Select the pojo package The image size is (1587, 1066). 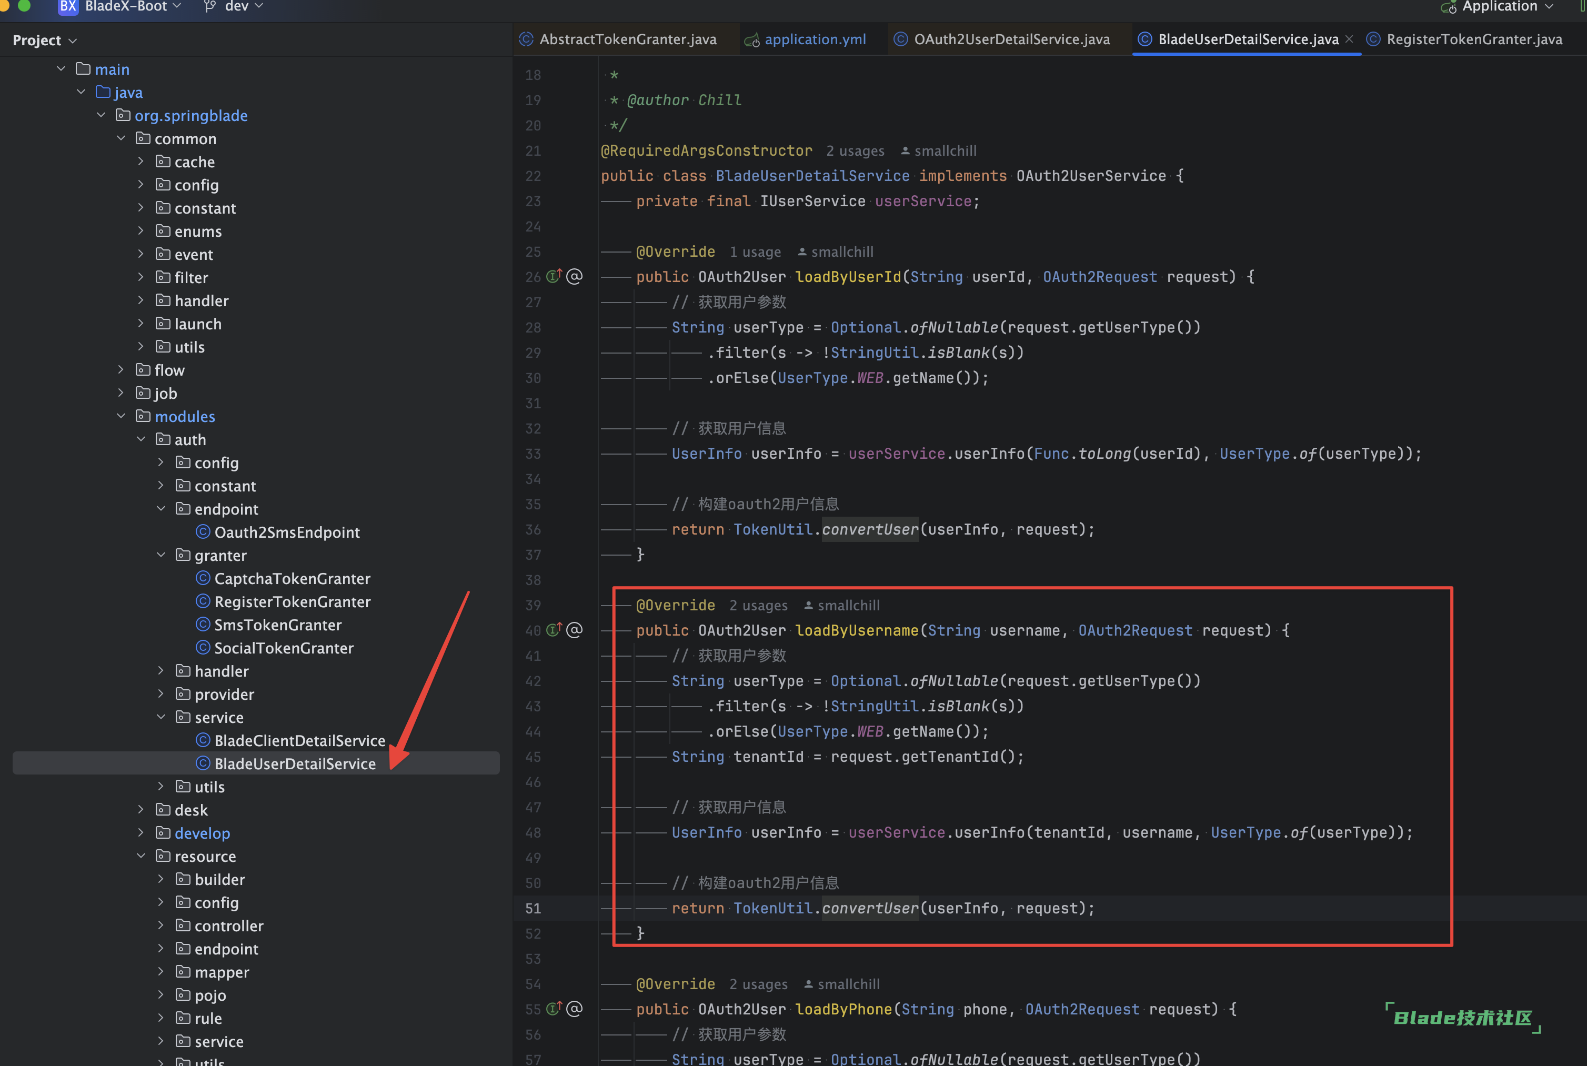click(x=200, y=995)
